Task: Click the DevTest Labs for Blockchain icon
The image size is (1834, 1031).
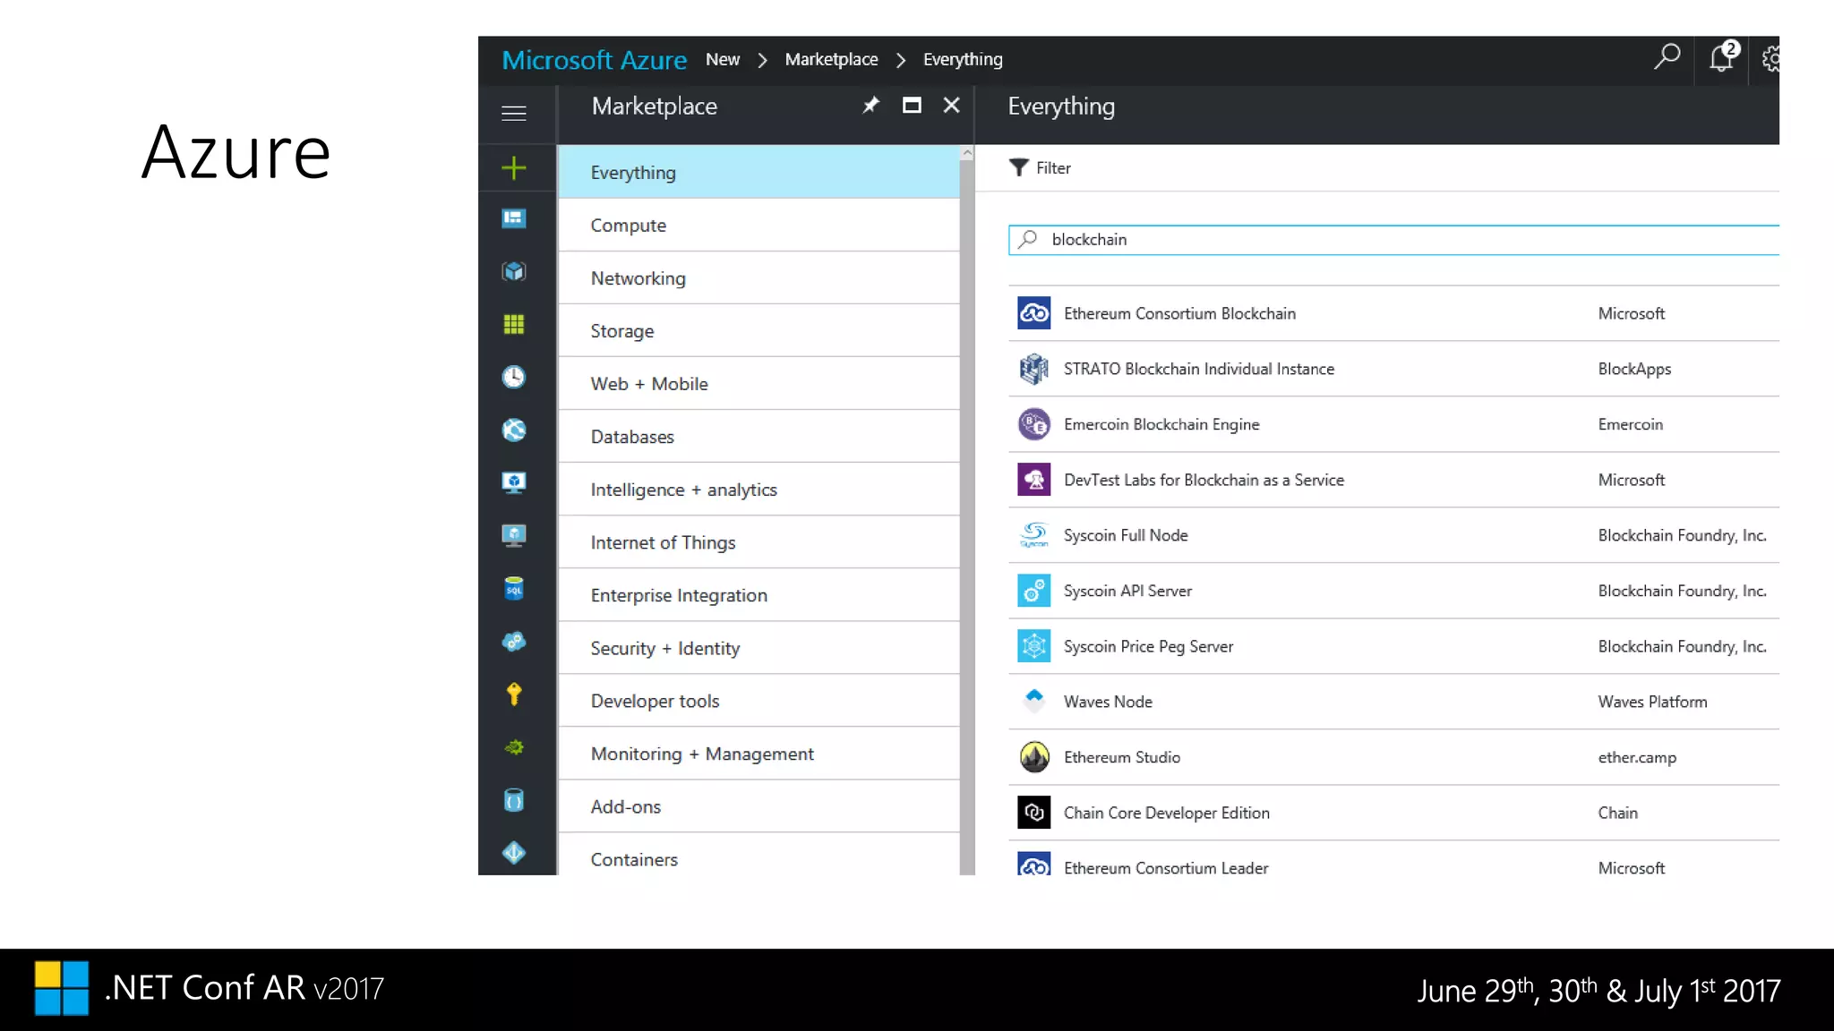Action: tap(1034, 480)
